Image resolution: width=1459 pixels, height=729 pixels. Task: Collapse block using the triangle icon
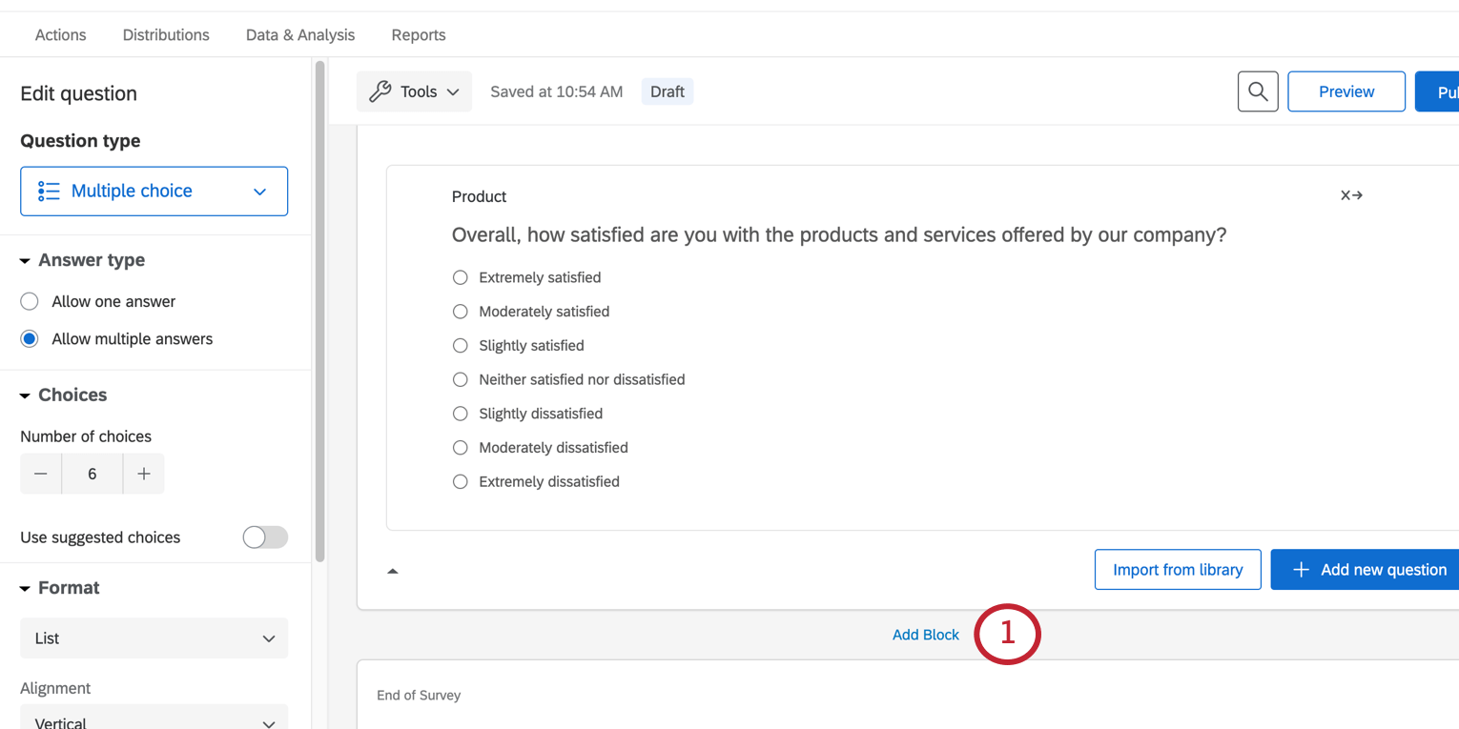pos(392,571)
